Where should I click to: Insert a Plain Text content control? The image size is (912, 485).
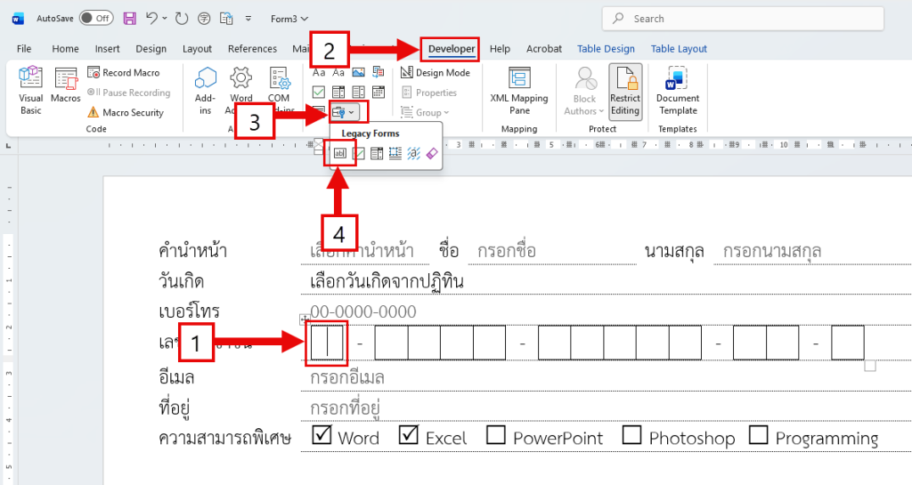(x=338, y=73)
